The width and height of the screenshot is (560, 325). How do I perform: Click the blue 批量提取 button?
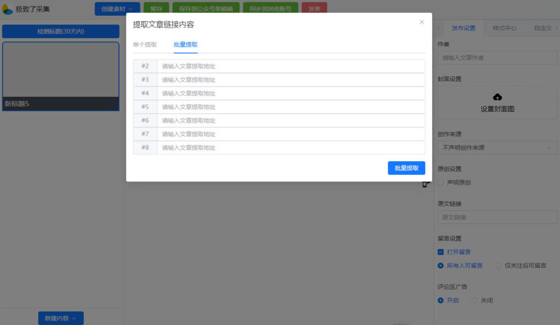[406, 168]
